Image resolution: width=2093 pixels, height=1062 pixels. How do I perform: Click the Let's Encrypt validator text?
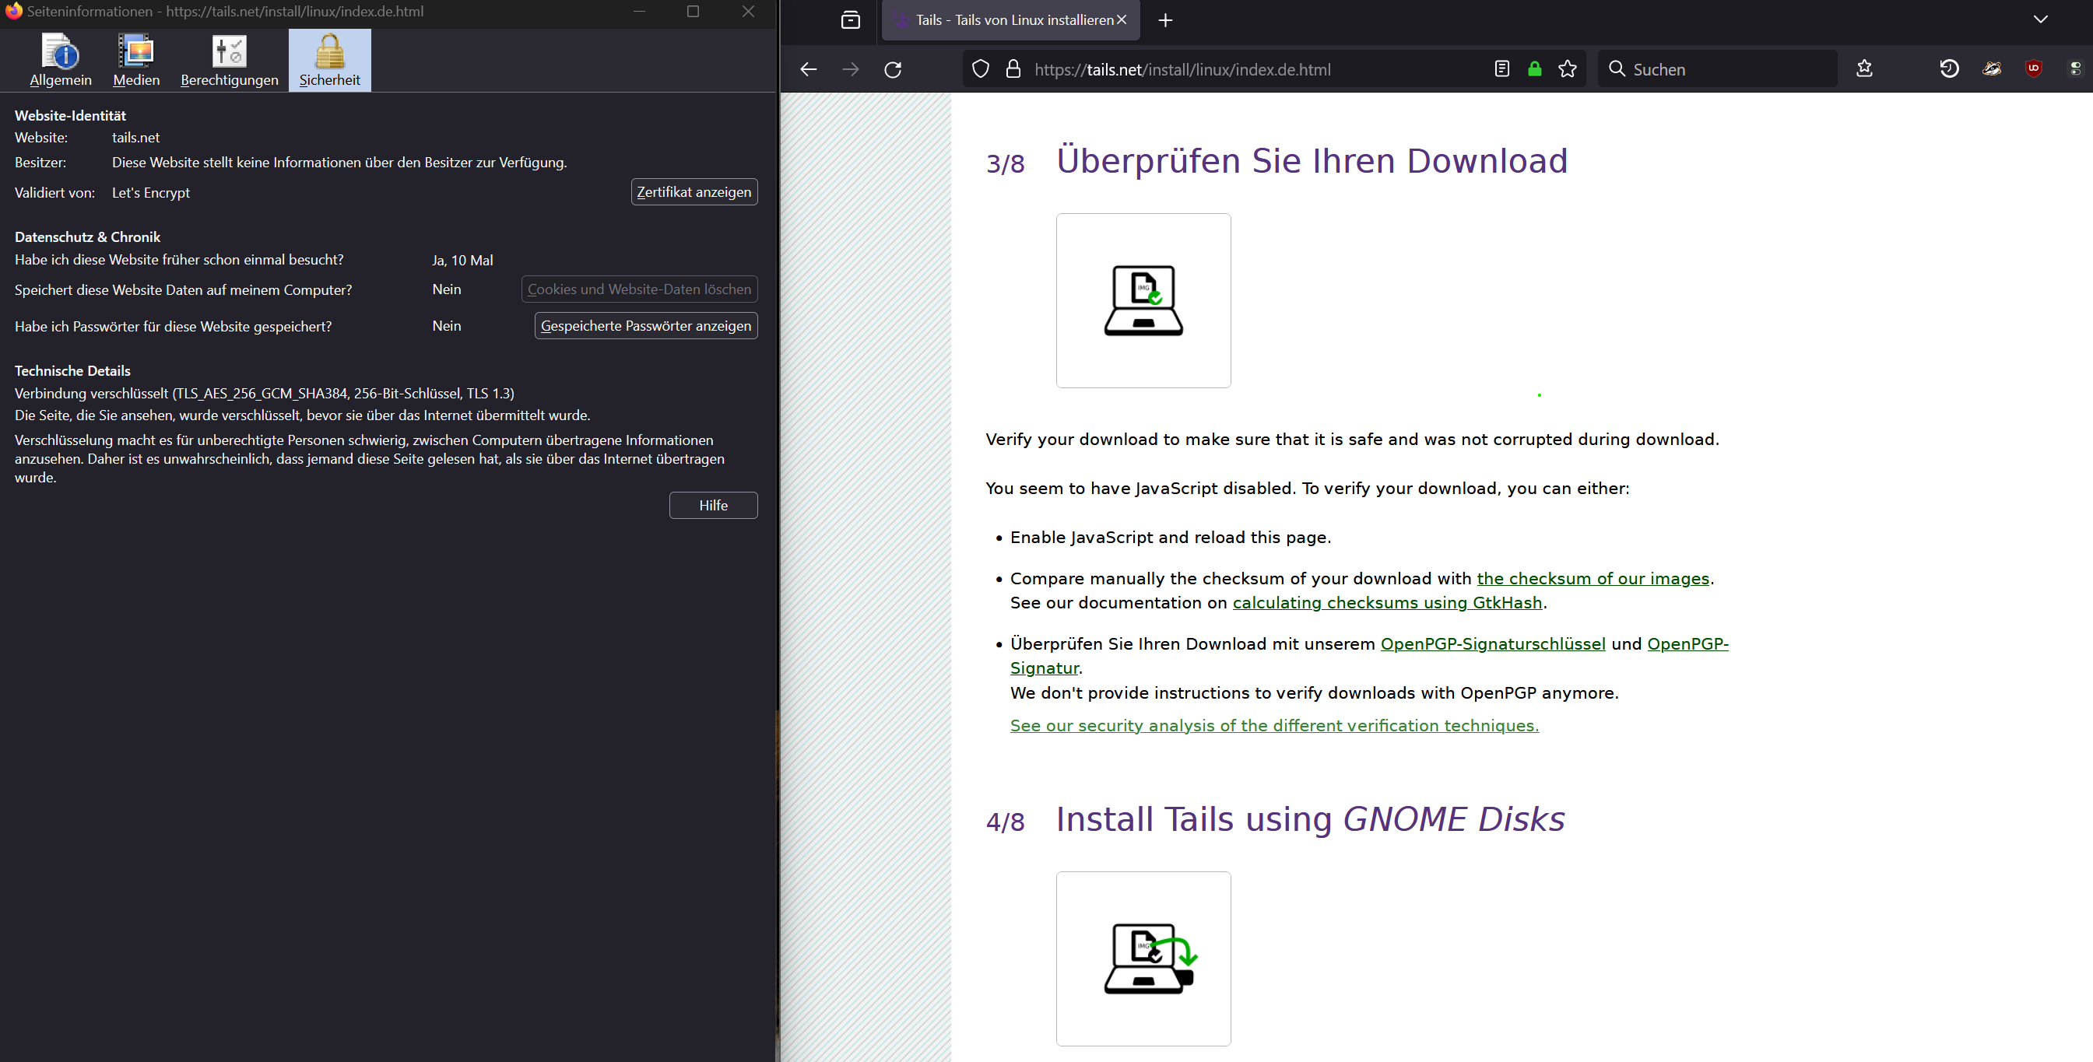click(150, 192)
